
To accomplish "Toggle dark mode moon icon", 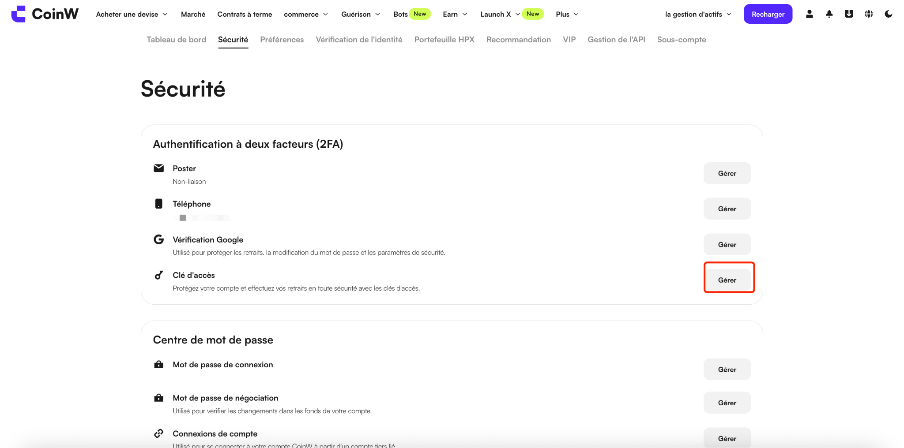I will [x=889, y=14].
